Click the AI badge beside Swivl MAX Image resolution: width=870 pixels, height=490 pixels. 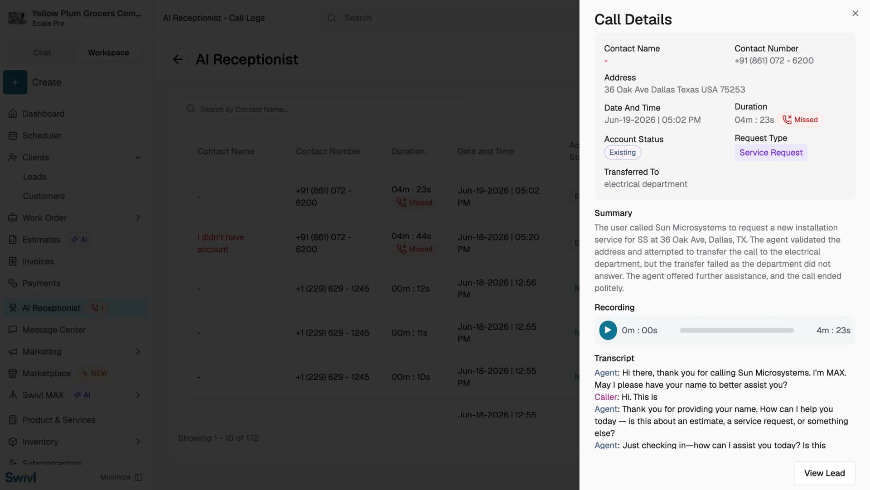click(x=82, y=395)
